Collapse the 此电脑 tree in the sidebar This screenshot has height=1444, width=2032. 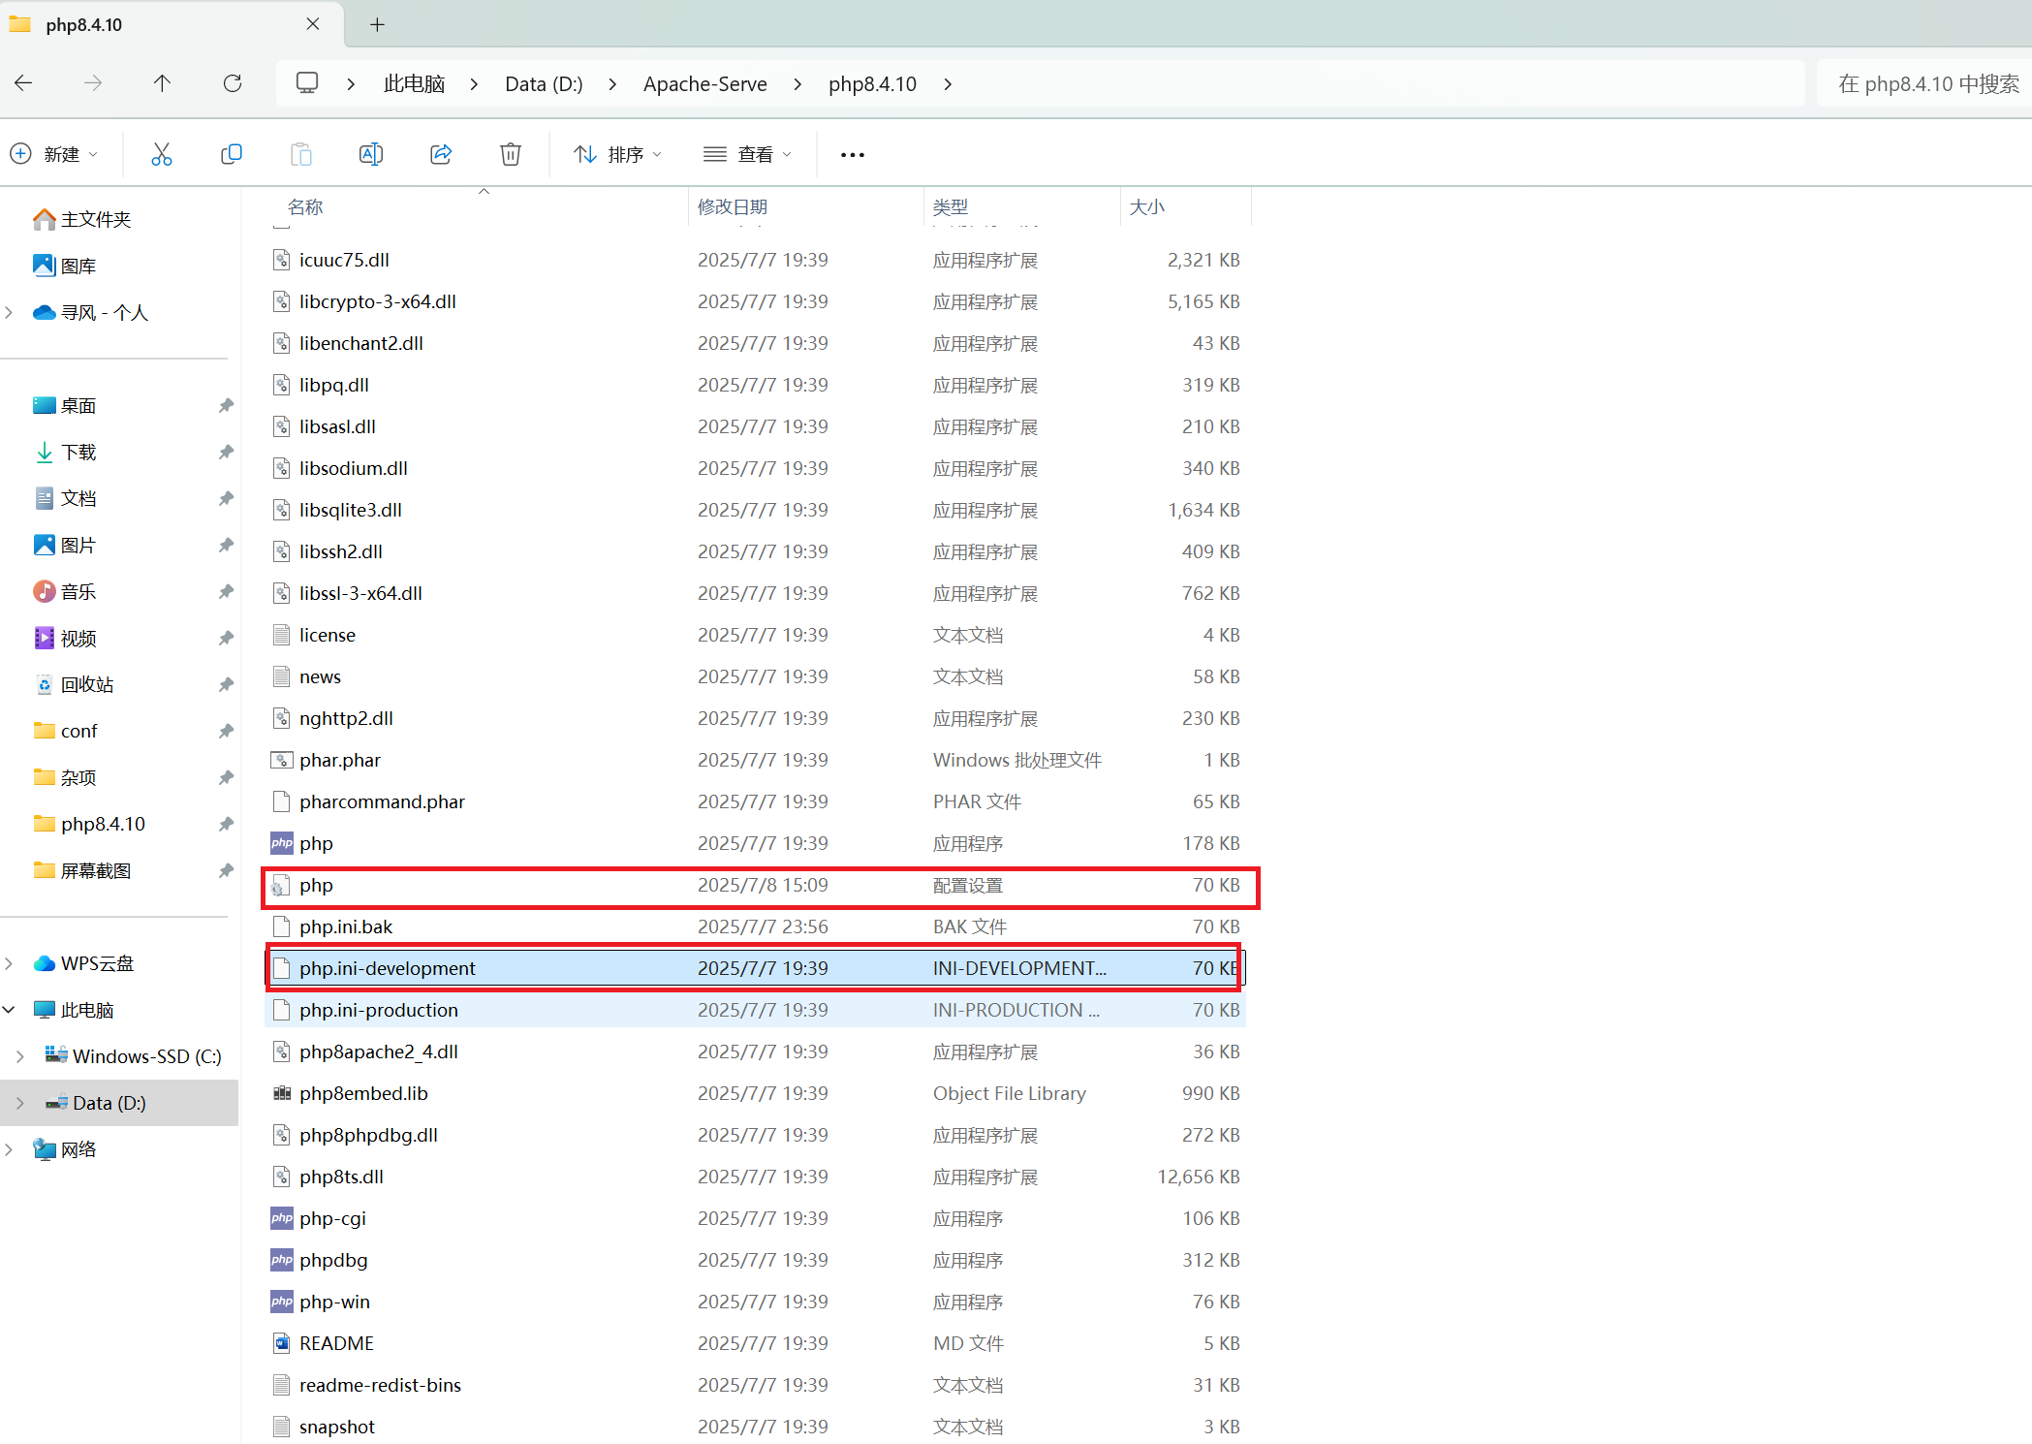10,1009
